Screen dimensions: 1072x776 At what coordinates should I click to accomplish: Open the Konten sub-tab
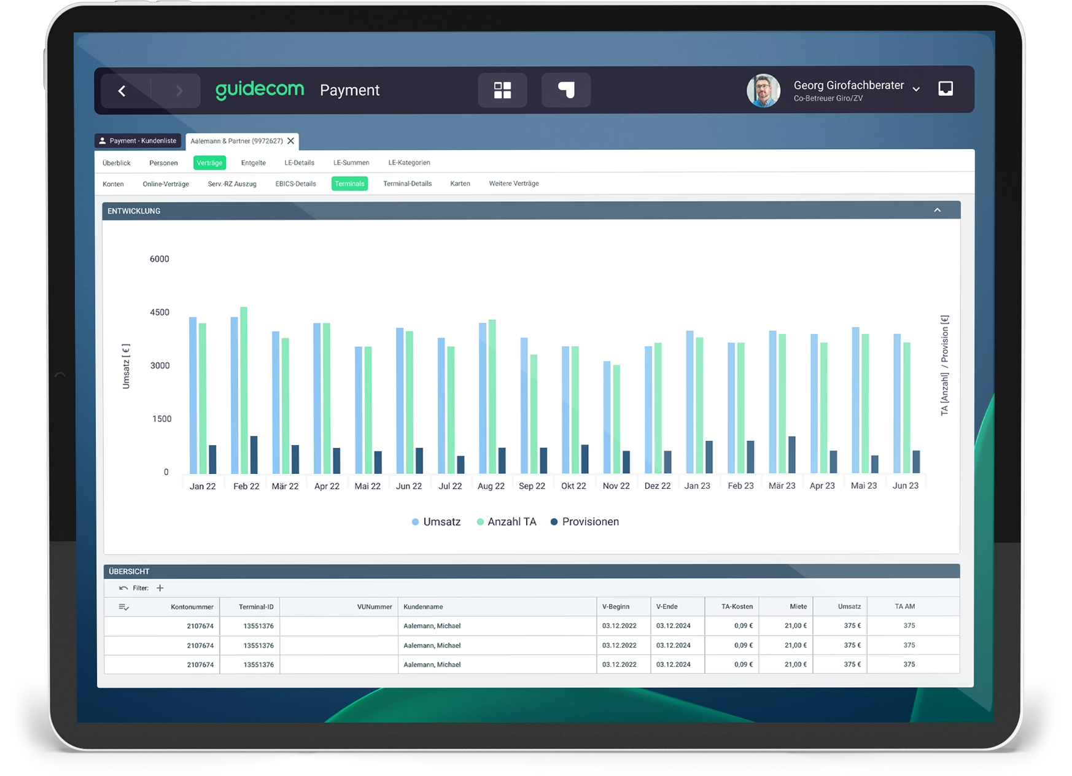tap(113, 184)
